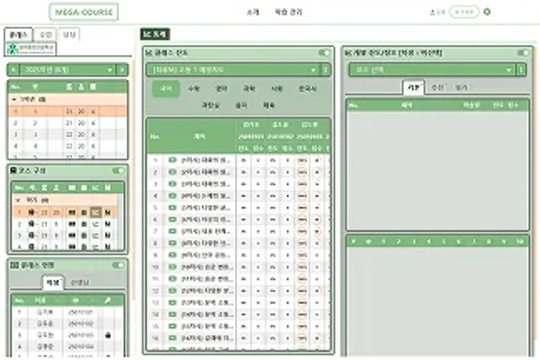
Task: Toggle the 코스 구성 panel switch
Action: [x=118, y=171]
